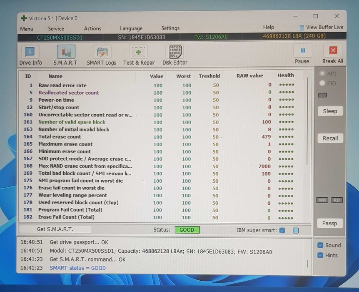359x292 pixels.
Task: Open the Service menu
Action: pos(56,29)
